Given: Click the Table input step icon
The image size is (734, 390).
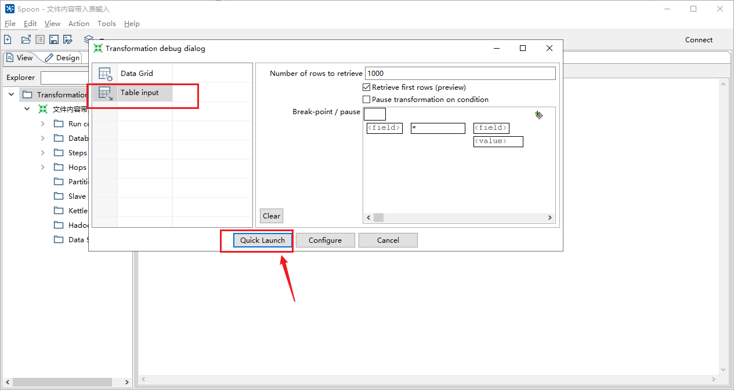Looking at the screenshot, I should point(105,93).
